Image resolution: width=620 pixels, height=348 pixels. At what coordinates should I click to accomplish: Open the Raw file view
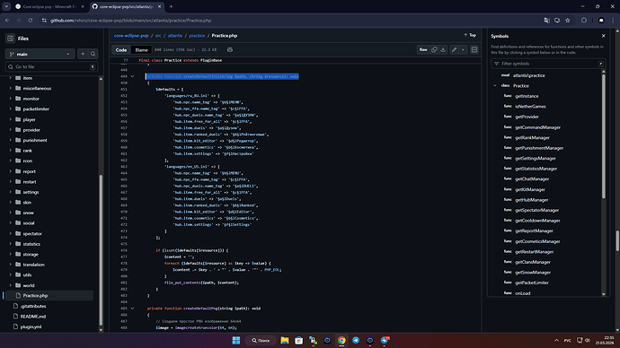[x=423, y=49]
